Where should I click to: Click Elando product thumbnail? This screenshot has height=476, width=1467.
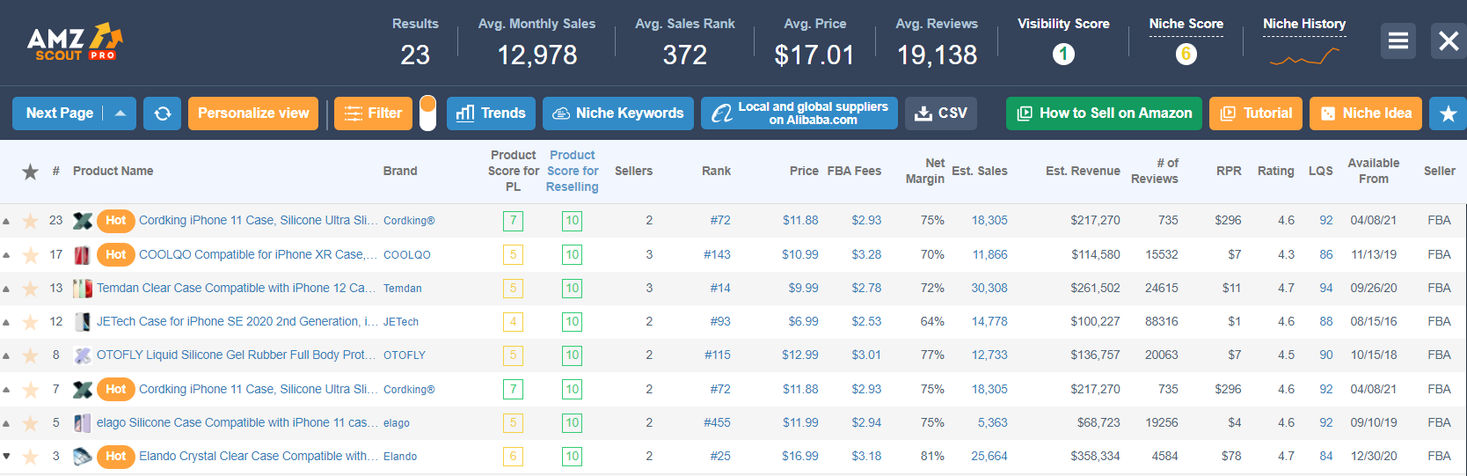[x=83, y=457]
